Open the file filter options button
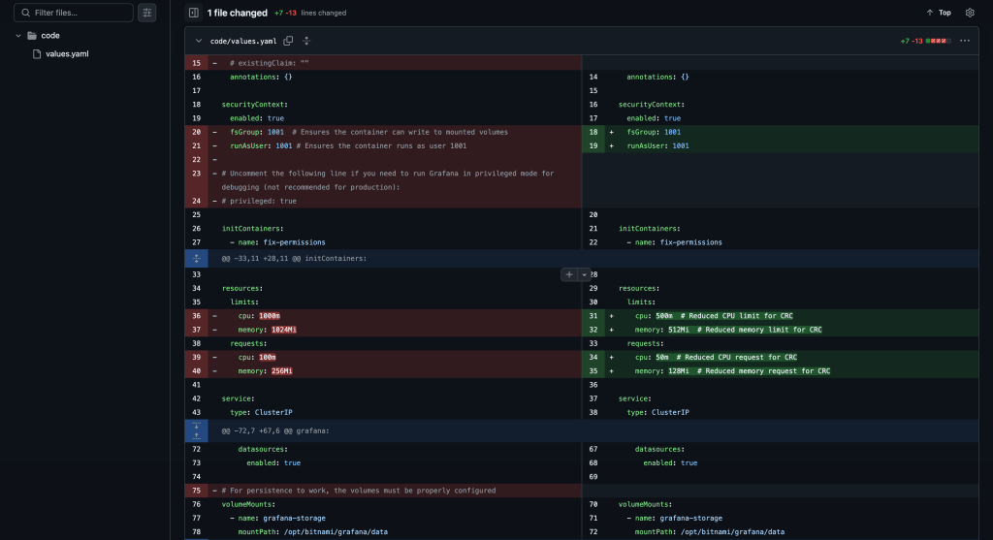993x540 pixels. click(x=147, y=13)
